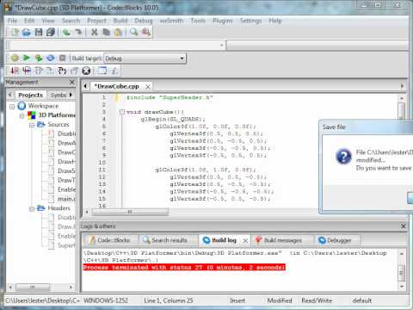Switch to the Symbols tab
This screenshot has height=310, width=413.
coord(59,95)
